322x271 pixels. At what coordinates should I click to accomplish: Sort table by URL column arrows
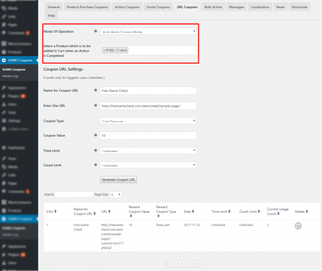click(x=109, y=211)
